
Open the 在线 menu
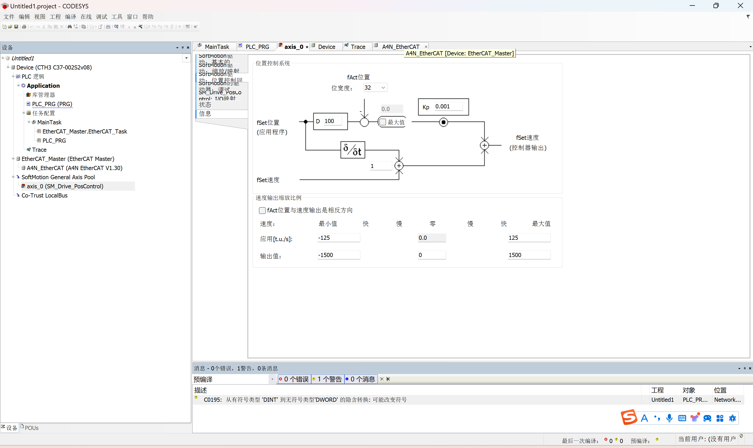[86, 17]
